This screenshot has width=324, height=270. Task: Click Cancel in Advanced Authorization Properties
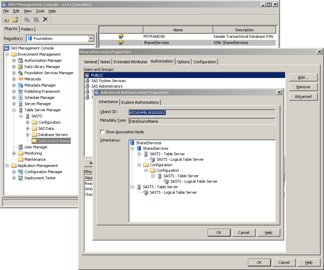(x=244, y=233)
